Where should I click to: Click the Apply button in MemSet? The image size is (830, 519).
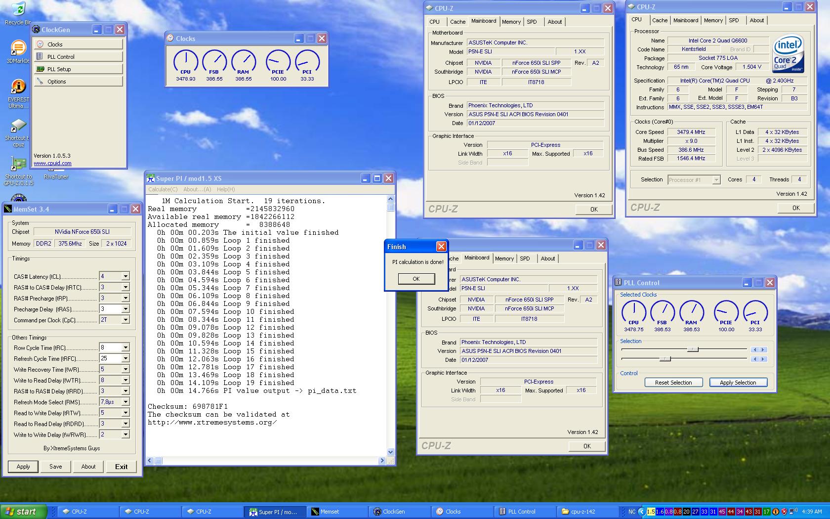[23, 467]
